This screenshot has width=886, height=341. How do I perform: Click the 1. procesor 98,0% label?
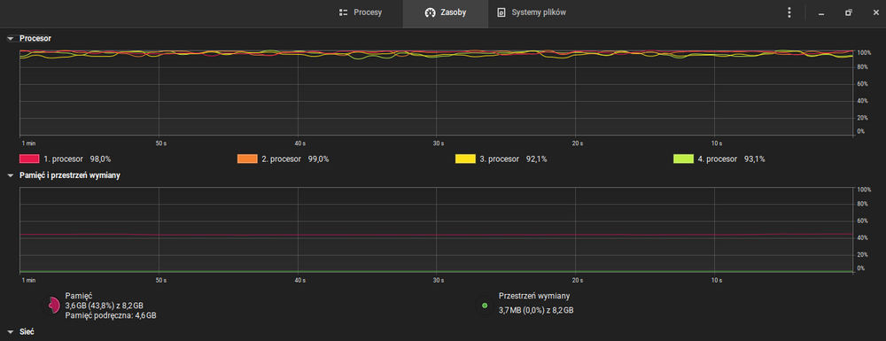[77, 159]
